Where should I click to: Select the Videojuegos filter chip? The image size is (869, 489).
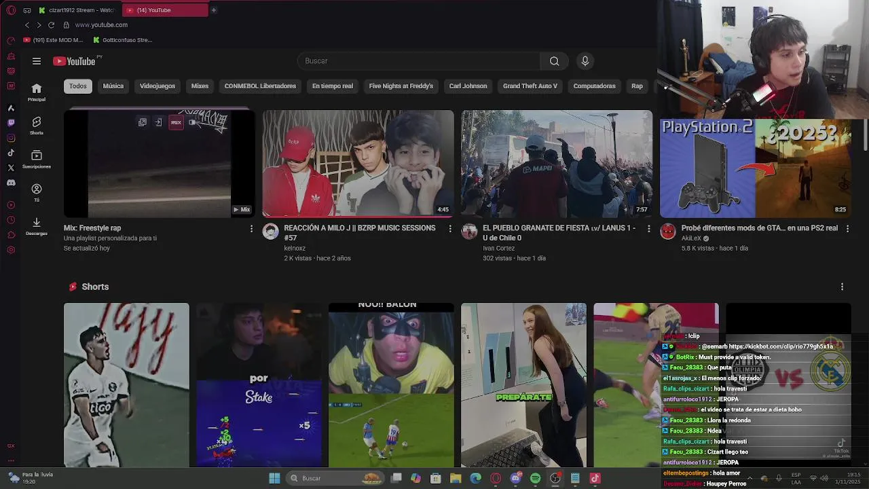(x=158, y=86)
